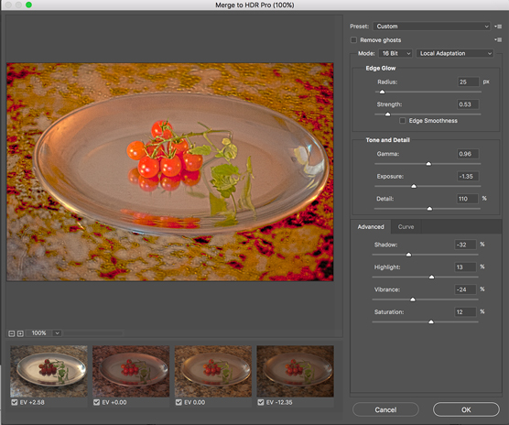
Task: Click the Exposure slider handle
Action: click(414, 186)
